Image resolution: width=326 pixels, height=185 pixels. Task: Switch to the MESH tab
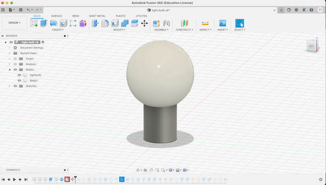pos(76,16)
